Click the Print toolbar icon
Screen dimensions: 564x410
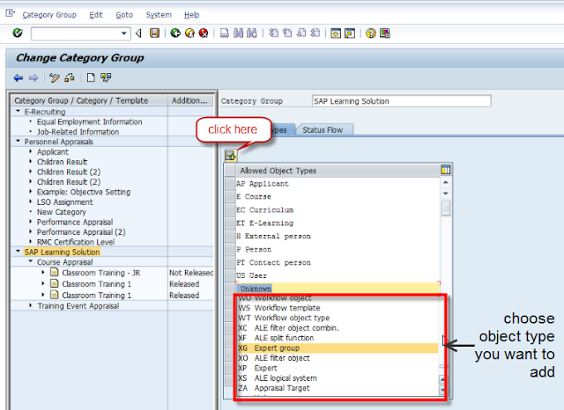225,33
